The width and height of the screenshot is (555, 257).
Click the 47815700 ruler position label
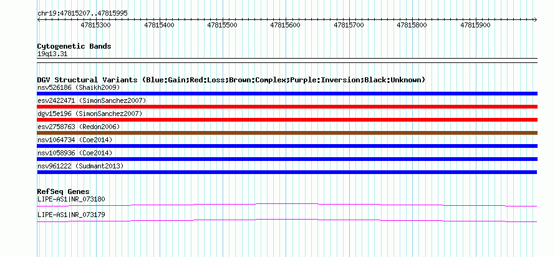[x=349, y=25]
